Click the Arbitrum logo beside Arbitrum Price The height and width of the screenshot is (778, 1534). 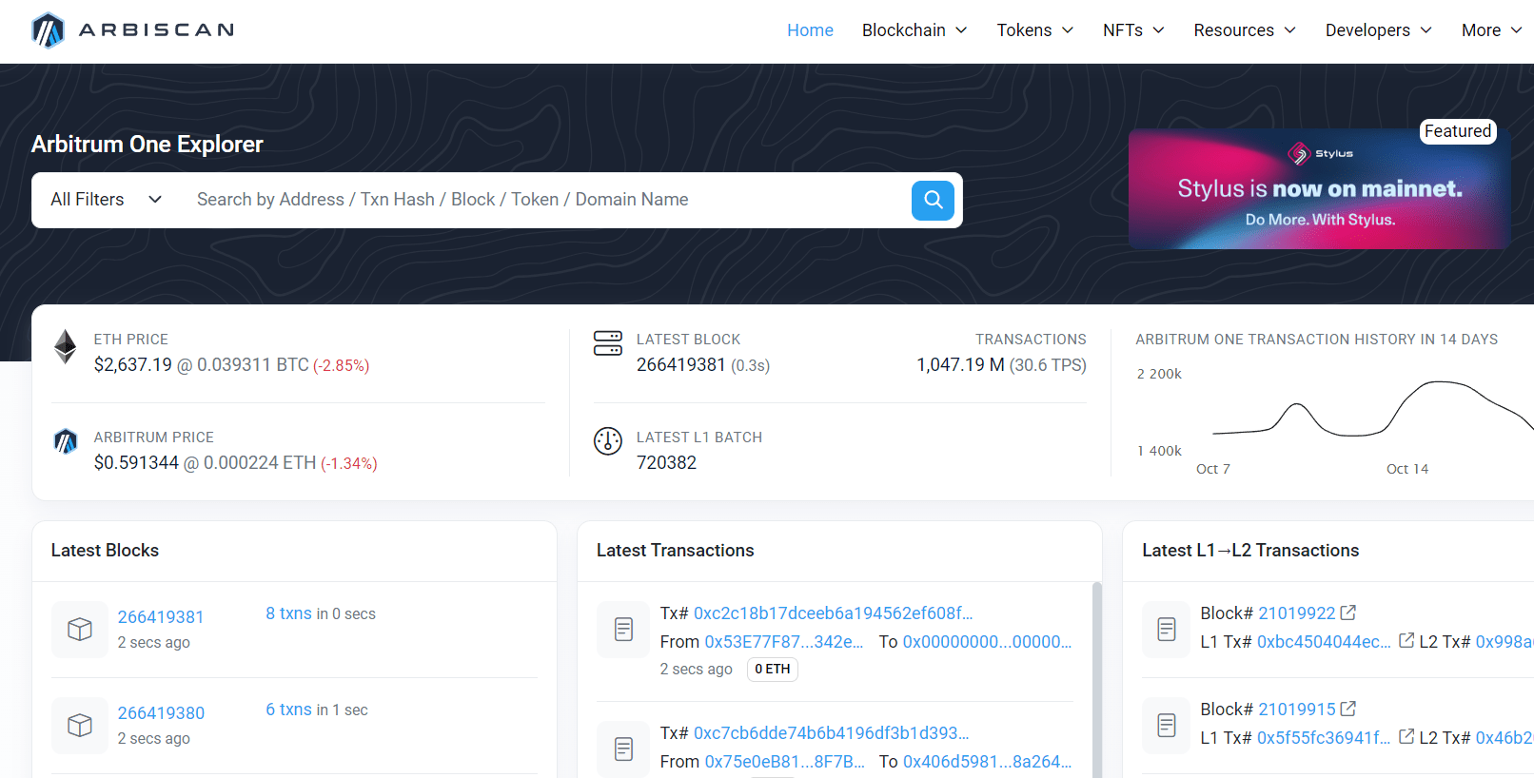click(65, 441)
